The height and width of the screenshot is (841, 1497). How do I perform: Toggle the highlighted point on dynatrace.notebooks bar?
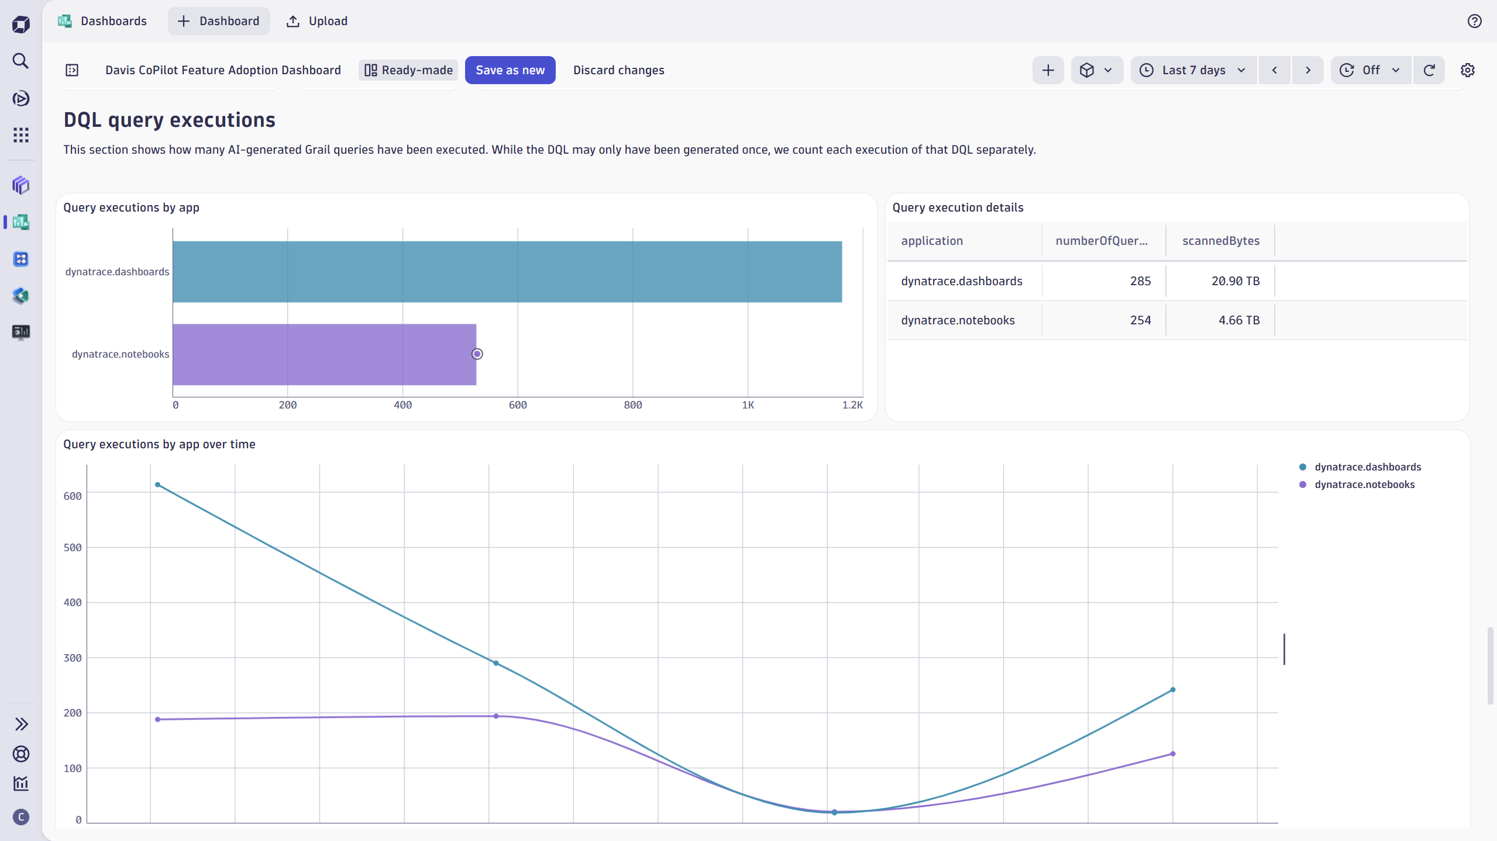coord(477,354)
